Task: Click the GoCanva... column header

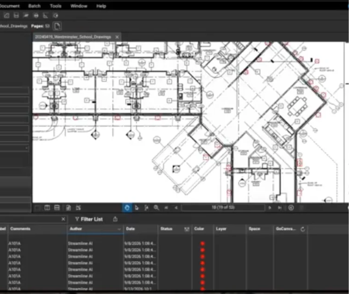Action: pyautogui.click(x=286, y=229)
